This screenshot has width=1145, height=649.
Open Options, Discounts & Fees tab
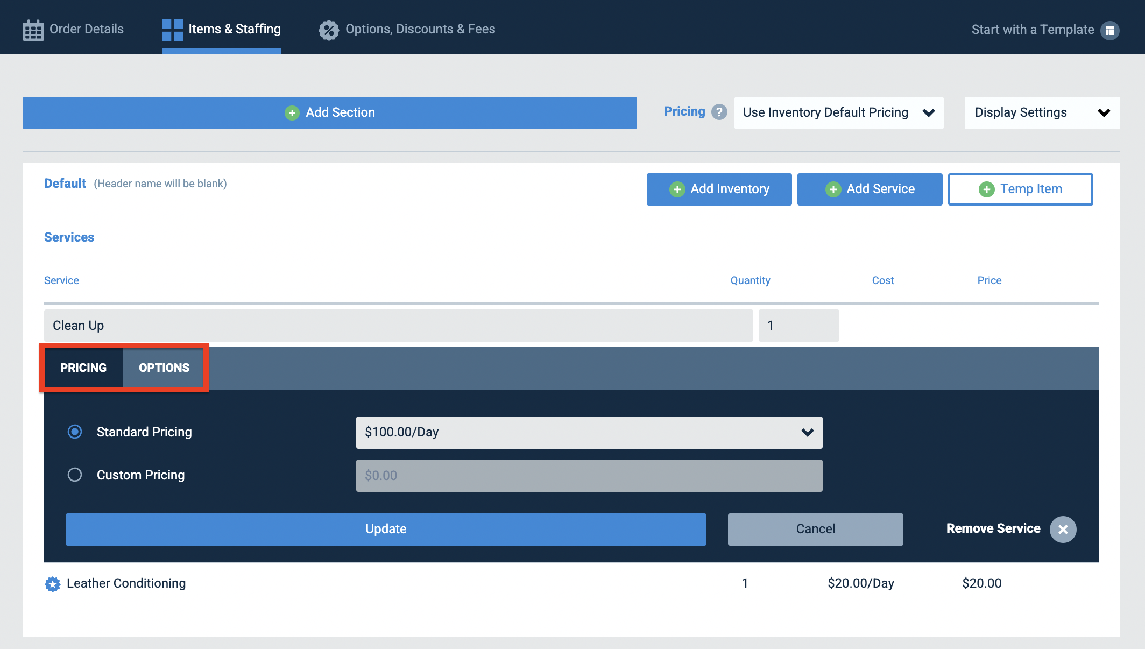pyautogui.click(x=407, y=29)
